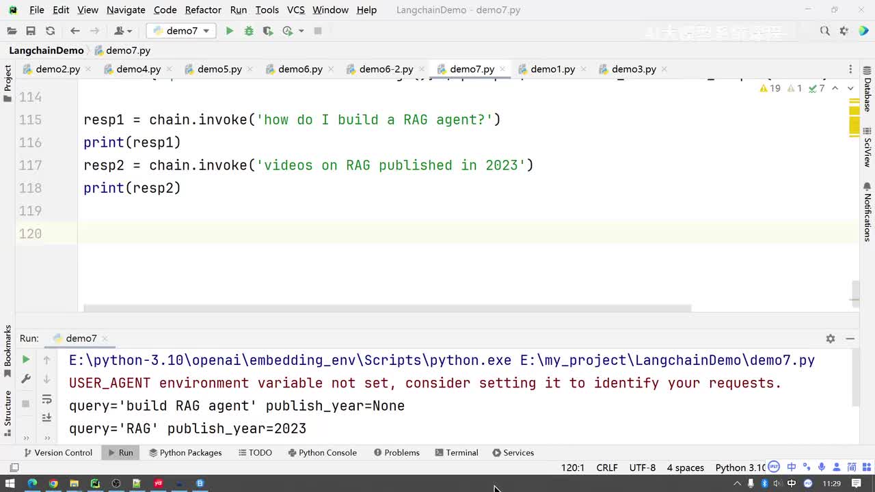Open the Python Console tool window button
The height and width of the screenshot is (492, 875).
point(323,452)
